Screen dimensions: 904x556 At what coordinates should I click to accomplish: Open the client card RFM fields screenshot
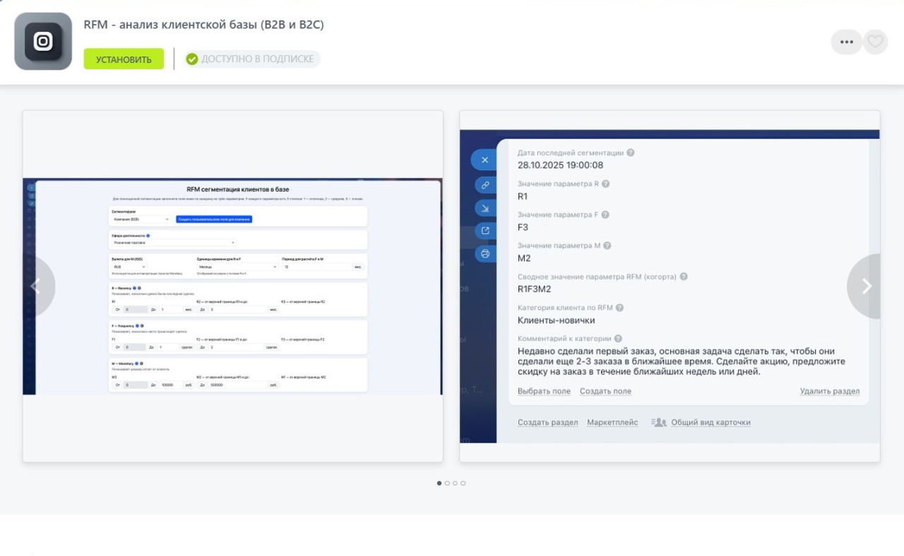(x=670, y=286)
